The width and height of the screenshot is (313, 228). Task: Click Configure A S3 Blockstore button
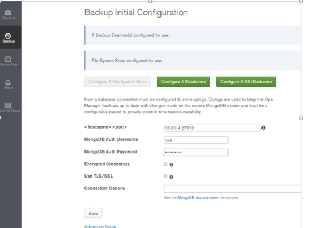click(246, 82)
